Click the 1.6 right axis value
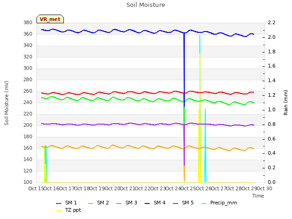 (x=271, y=66)
